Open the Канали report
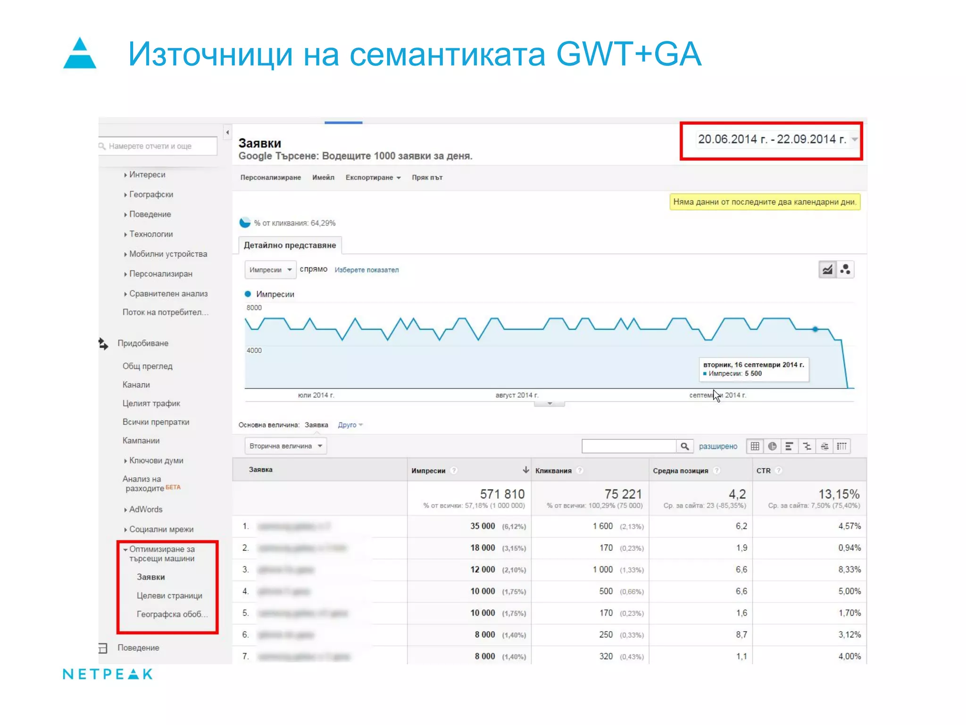The height and width of the screenshot is (725, 966). click(136, 385)
